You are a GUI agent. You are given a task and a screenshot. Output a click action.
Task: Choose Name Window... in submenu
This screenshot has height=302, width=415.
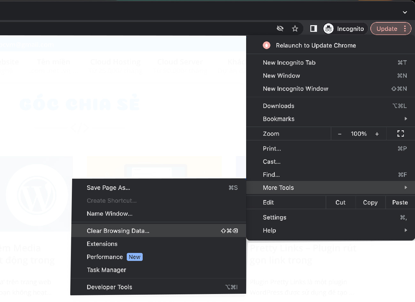point(159,213)
